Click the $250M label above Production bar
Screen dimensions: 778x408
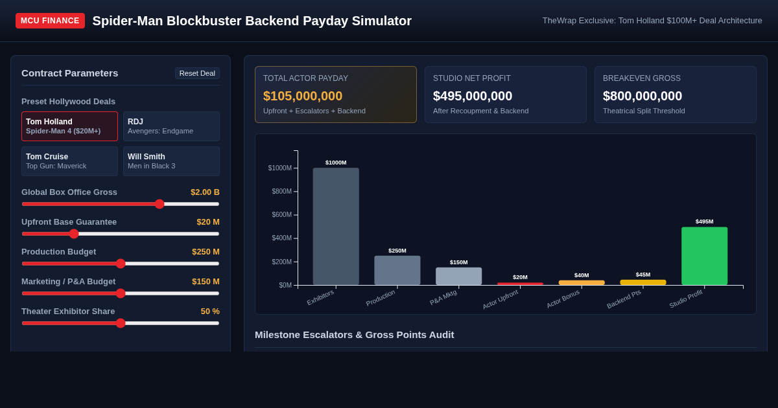[x=397, y=251]
